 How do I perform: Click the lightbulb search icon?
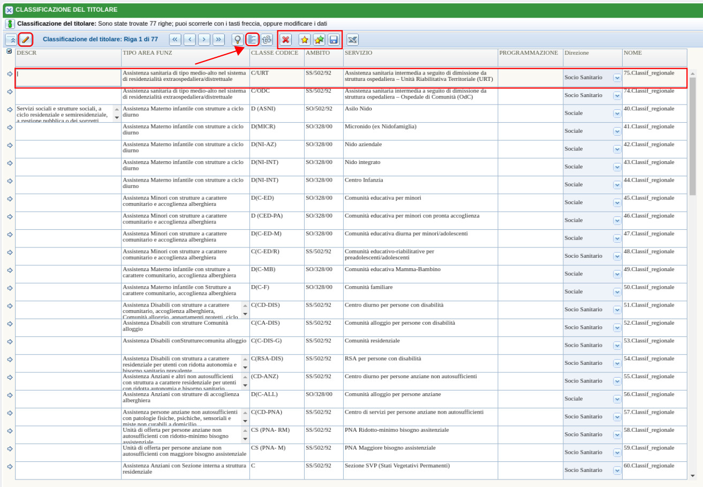(x=237, y=40)
